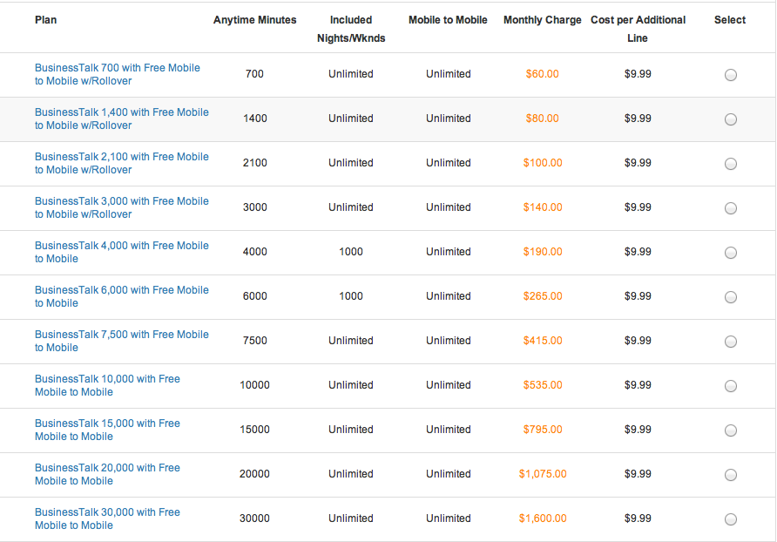
Task: Select the BusinessTalk 1,400 plan radio button
Action: (x=731, y=119)
